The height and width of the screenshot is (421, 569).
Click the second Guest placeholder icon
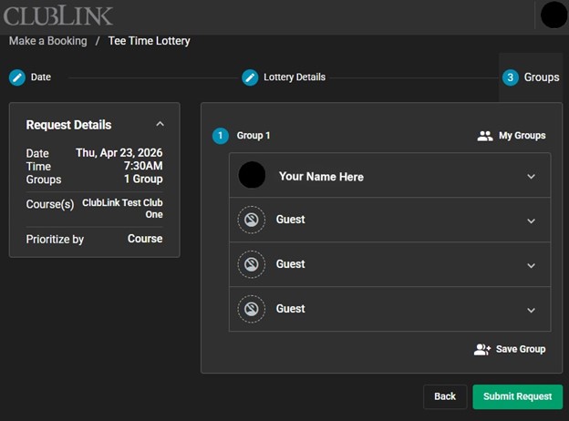coord(251,264)
